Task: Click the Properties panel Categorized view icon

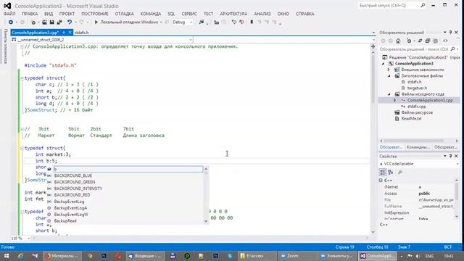Action: point(383,173)
